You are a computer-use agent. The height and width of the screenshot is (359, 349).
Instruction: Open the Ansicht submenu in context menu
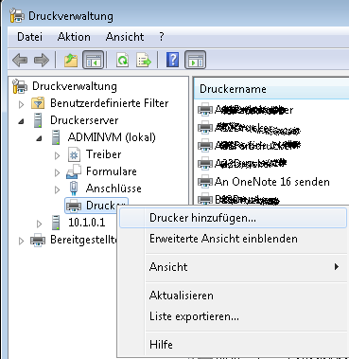233,267
